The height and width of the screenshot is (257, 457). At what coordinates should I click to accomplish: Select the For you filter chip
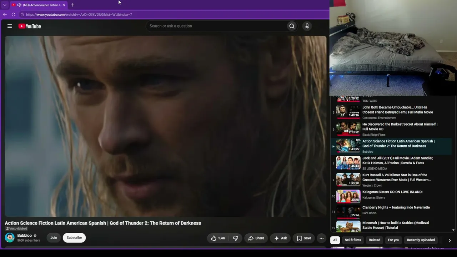(x=393, y=240)
